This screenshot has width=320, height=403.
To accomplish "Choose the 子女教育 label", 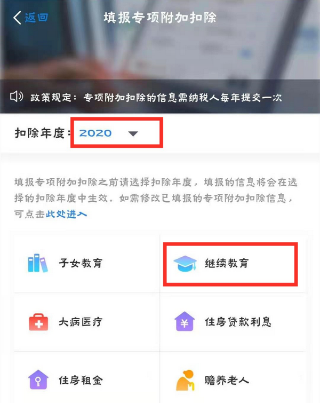I will (x=81, y=263).
